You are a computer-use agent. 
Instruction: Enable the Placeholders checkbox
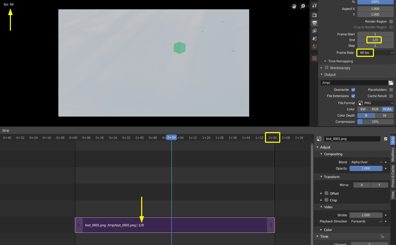click(391, 90)
